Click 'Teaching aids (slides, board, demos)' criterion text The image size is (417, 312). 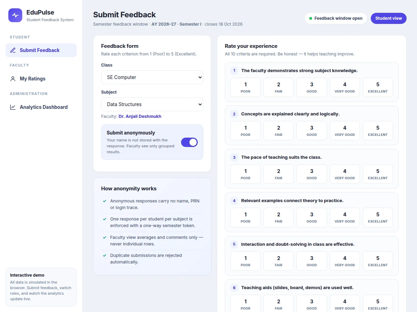297,288
